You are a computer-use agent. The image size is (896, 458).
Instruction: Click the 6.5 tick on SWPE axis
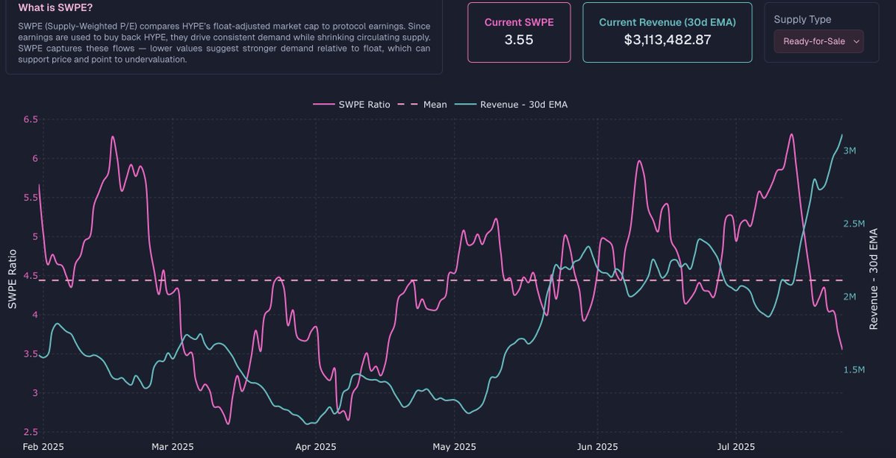pyautogui.click(x=30, y=119)
